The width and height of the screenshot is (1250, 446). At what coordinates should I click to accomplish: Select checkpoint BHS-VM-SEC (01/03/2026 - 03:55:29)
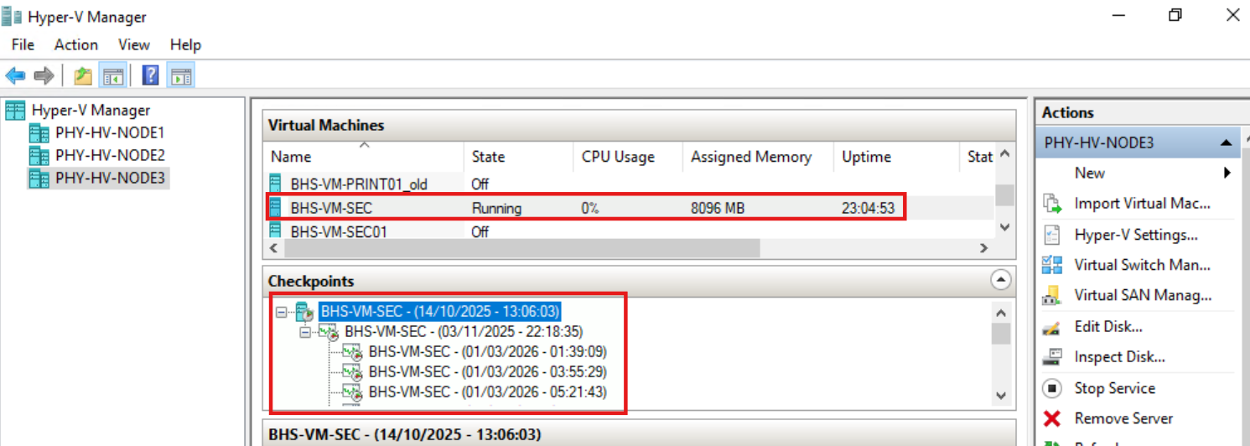(487, 372)
